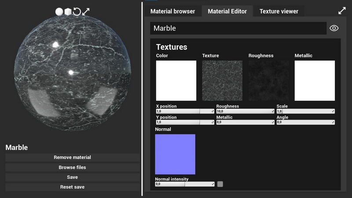The height and width of the screenshot is (198, 352).
Task: Click the Browse files button
Action: pyautogui.click(x=72, y=168)
